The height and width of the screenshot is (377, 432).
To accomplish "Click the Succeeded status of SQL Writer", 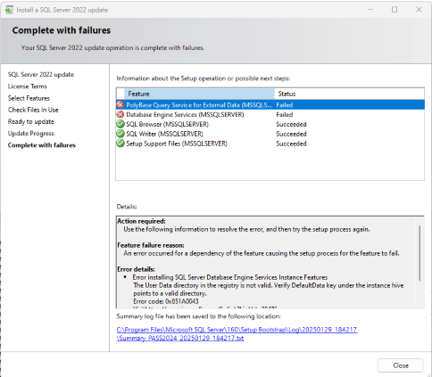I will pyautogui.click(x=291, y=134).
